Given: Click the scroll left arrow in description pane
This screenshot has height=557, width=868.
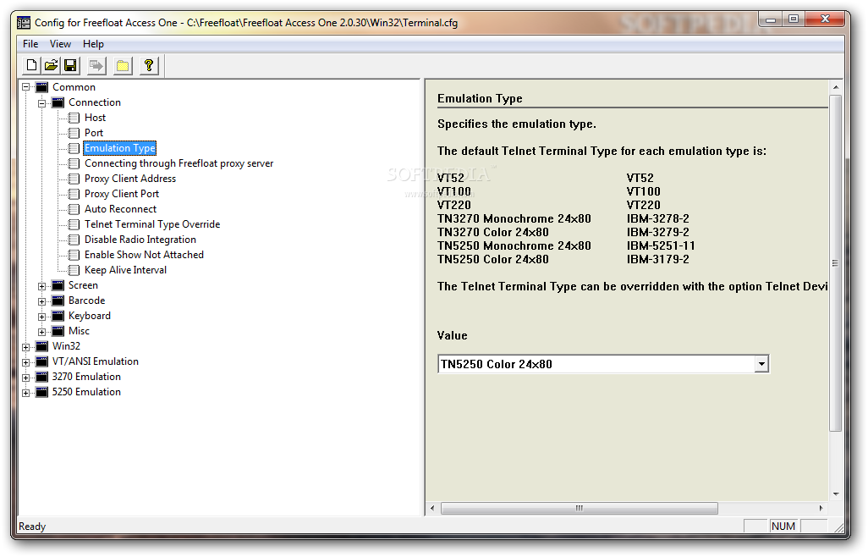Looking at the screenshot, I should [432, 508].
